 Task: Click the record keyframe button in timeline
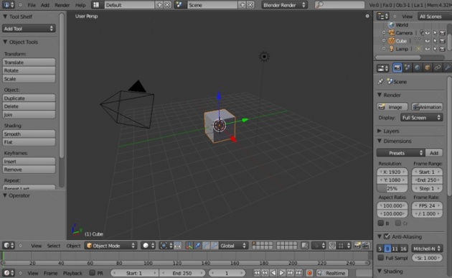(x=309, y=273)
